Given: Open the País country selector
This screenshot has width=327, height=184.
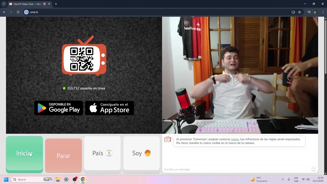Looking at the screenshot, I should [x=102, y=153].
